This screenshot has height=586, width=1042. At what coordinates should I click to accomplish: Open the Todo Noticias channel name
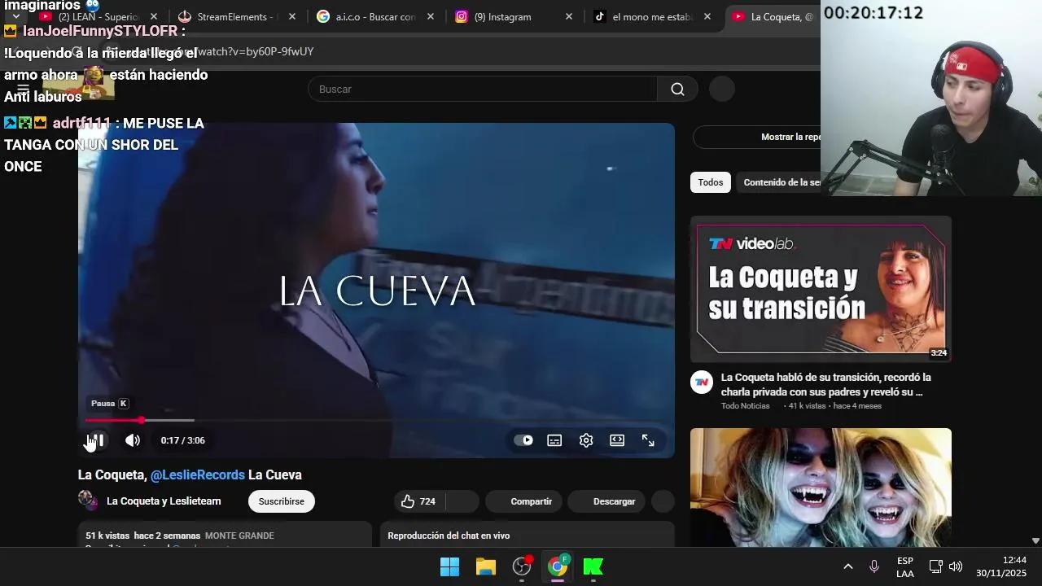coord(745,405)
